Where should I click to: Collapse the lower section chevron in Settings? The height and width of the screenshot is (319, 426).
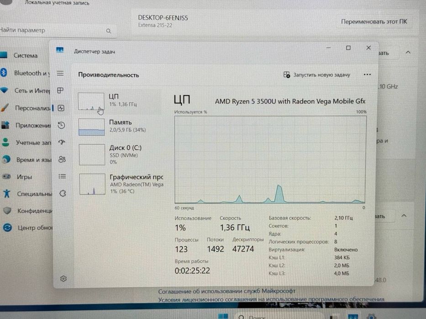[404, 216]
